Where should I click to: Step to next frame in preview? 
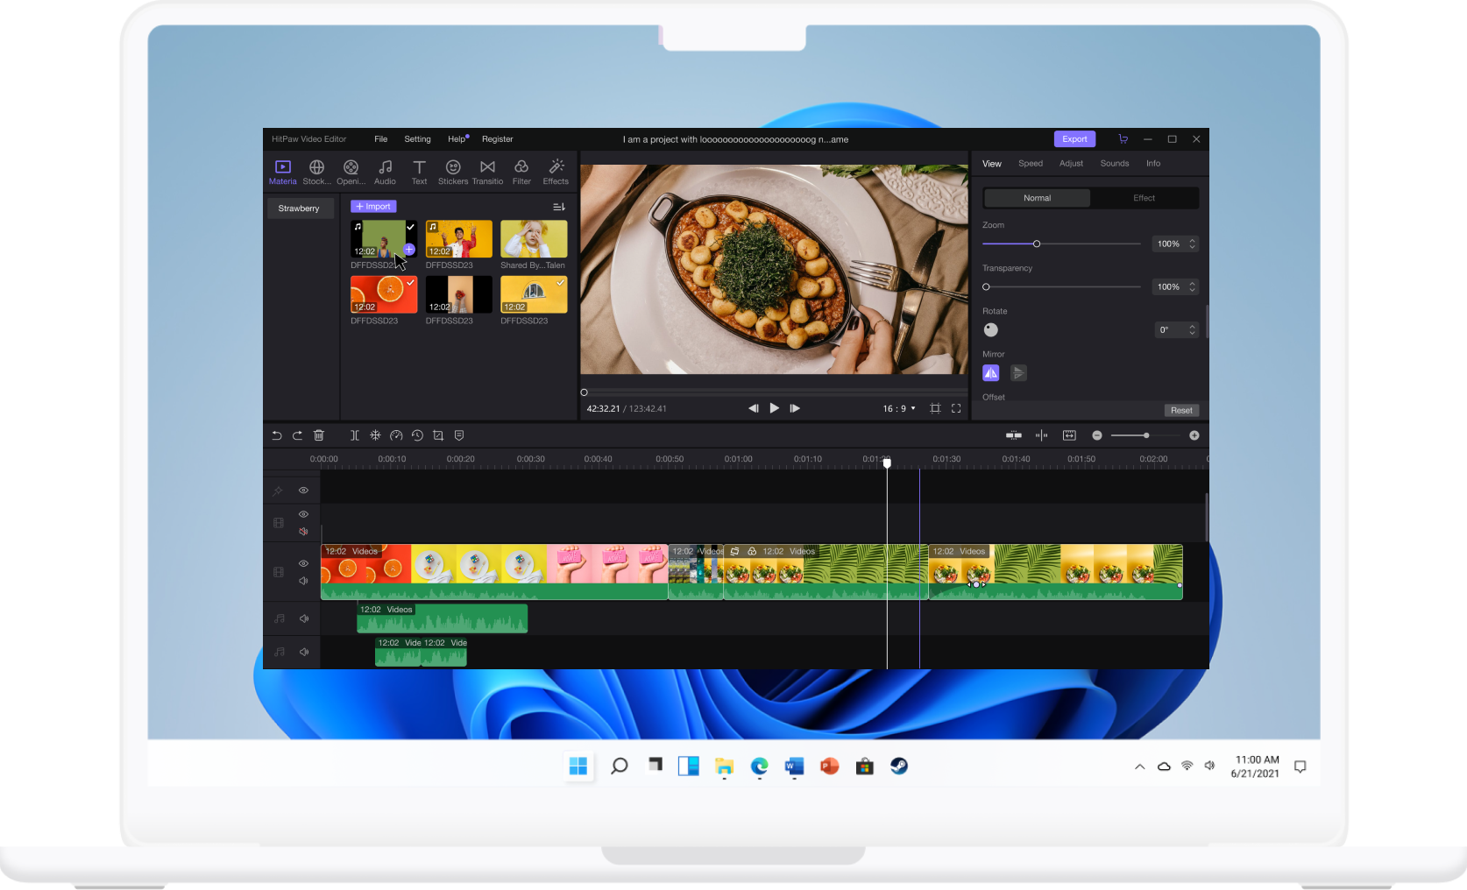click(x=795, y=408)
